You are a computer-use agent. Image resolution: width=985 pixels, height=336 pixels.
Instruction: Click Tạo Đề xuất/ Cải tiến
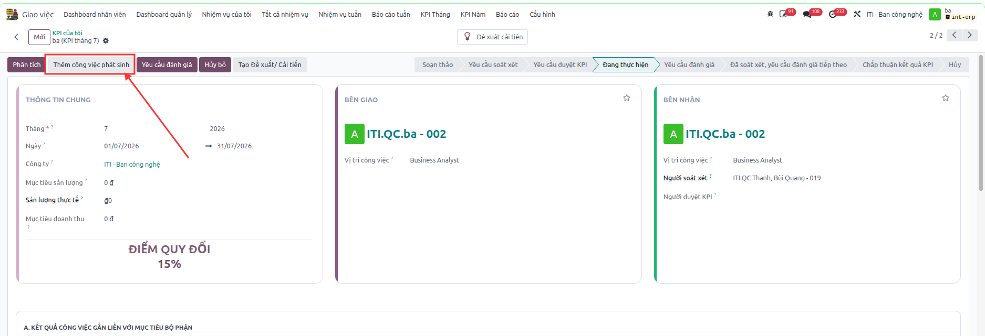click(270, 65)
